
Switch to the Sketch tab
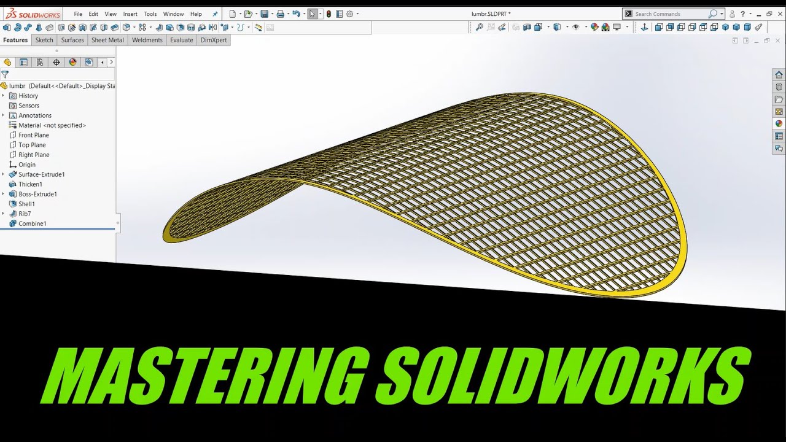[x=44, y=40]
